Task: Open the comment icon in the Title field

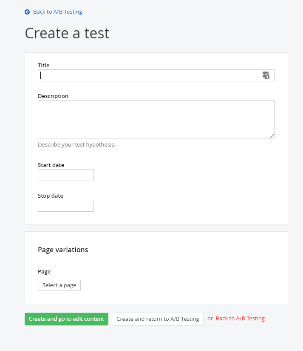Action: tap(266, 75)
